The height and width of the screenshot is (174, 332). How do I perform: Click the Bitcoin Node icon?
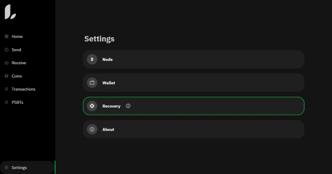92,59
